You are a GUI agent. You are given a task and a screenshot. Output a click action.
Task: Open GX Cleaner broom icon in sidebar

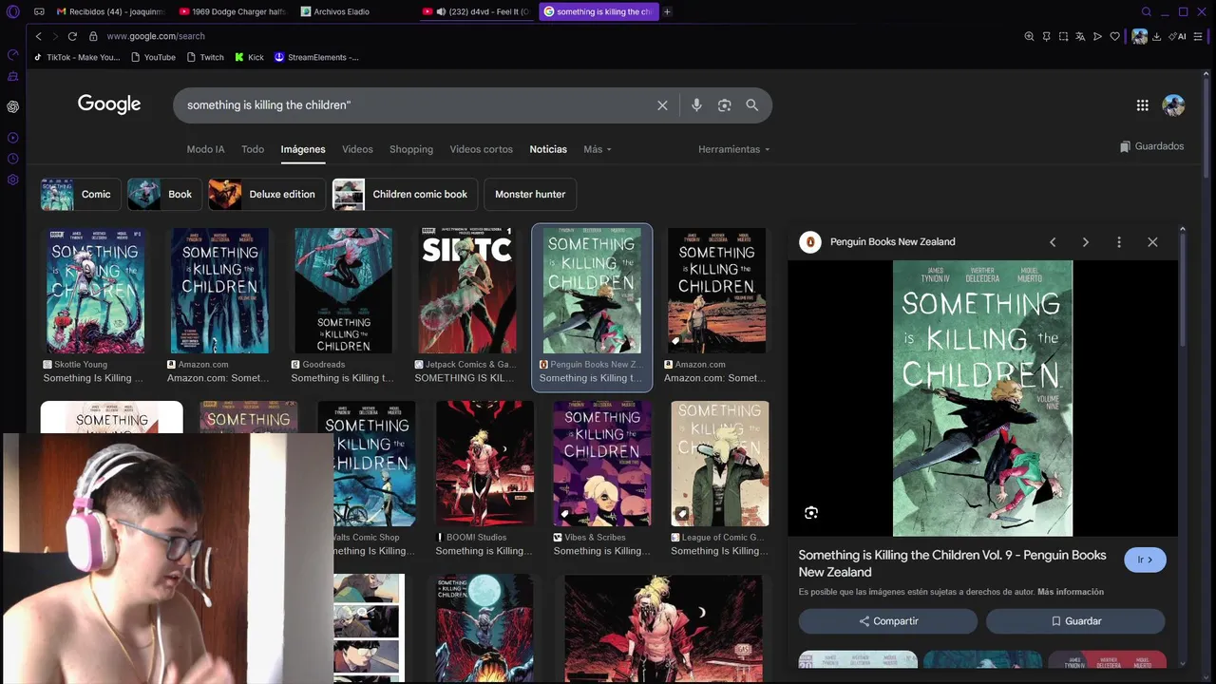coord(12,76)
